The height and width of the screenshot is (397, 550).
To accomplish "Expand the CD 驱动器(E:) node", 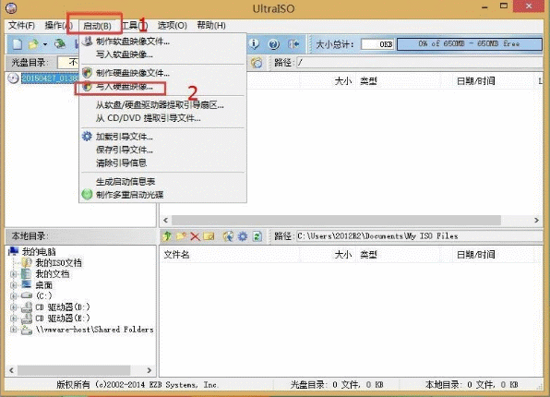I will tap(14, 318).
